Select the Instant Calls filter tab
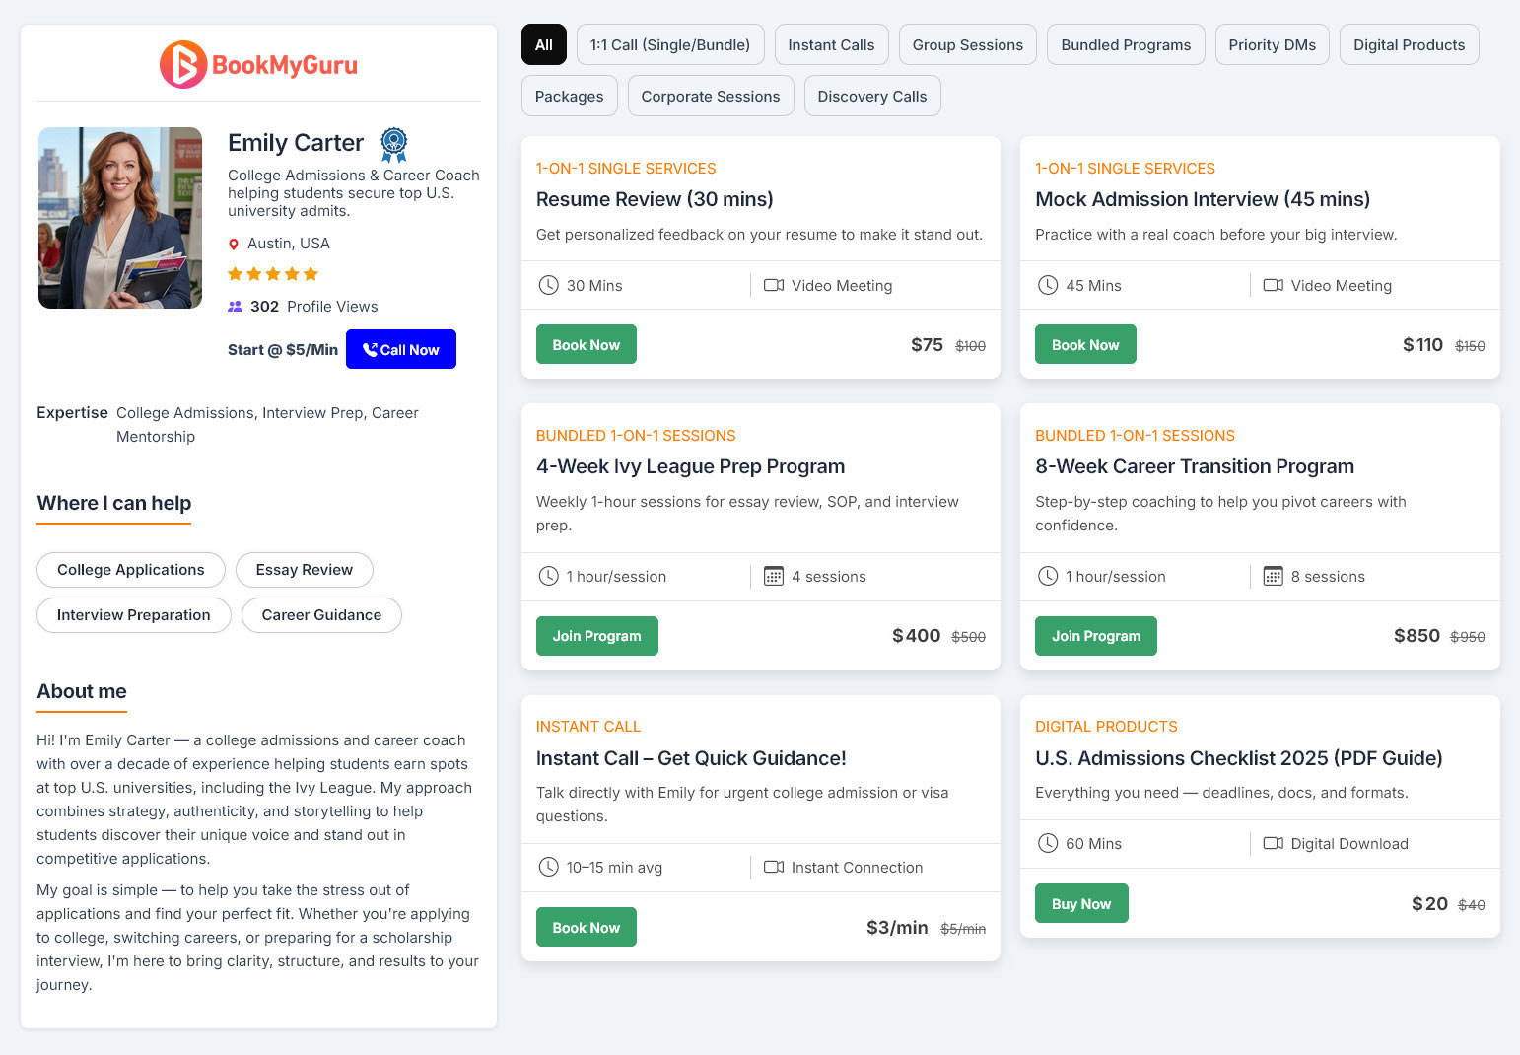1520x1055 pixels. (x=831, y=45)
